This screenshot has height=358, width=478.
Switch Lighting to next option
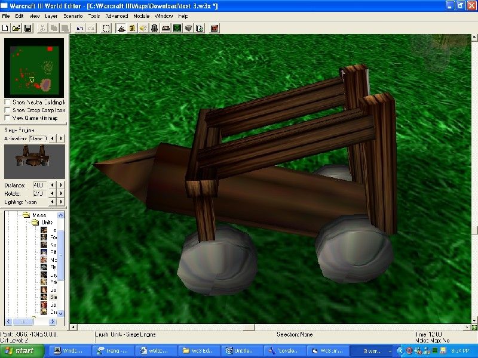(61, 202)
